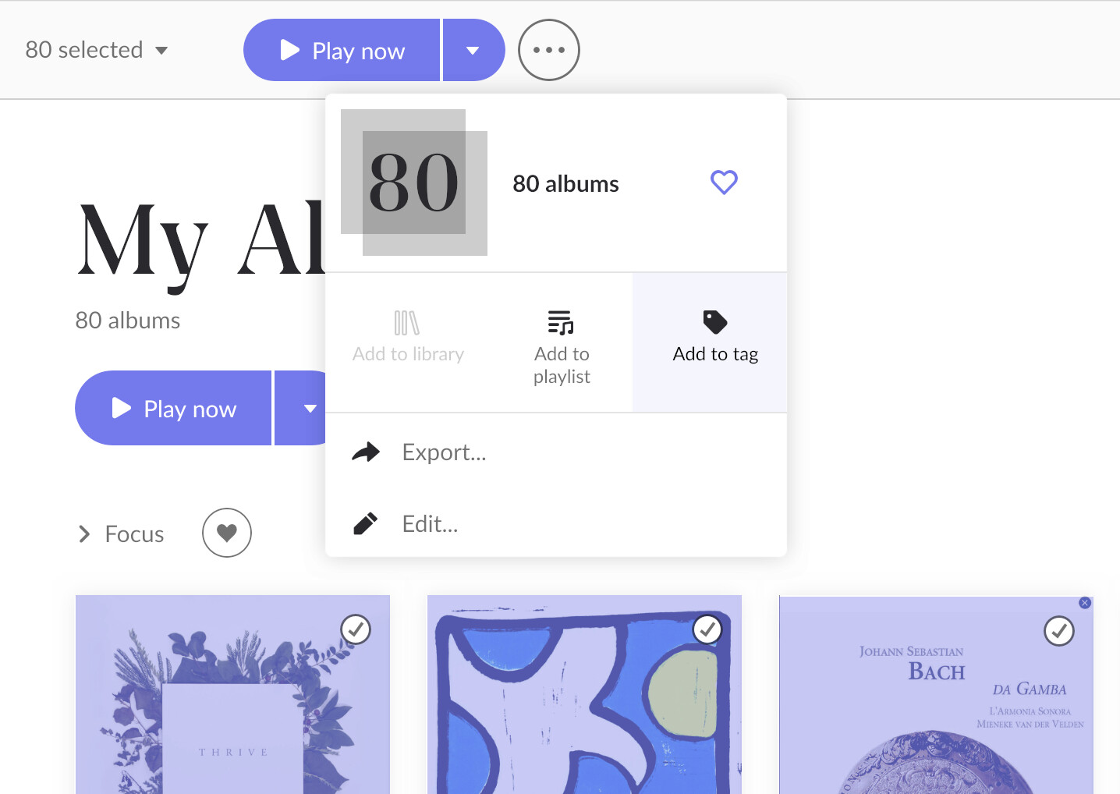Expand the Focus section chevron
The image size is (1120, 794).
[x=84, y=533]
